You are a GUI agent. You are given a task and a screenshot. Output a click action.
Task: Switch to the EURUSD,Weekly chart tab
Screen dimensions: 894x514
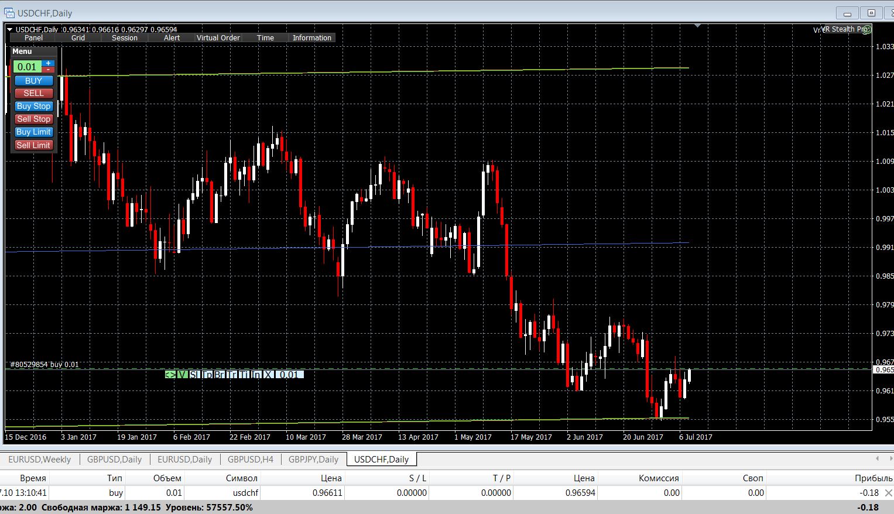[x=39, y=460]
